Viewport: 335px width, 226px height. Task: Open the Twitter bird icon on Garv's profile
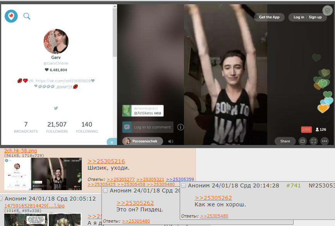(x=56, y=108)
